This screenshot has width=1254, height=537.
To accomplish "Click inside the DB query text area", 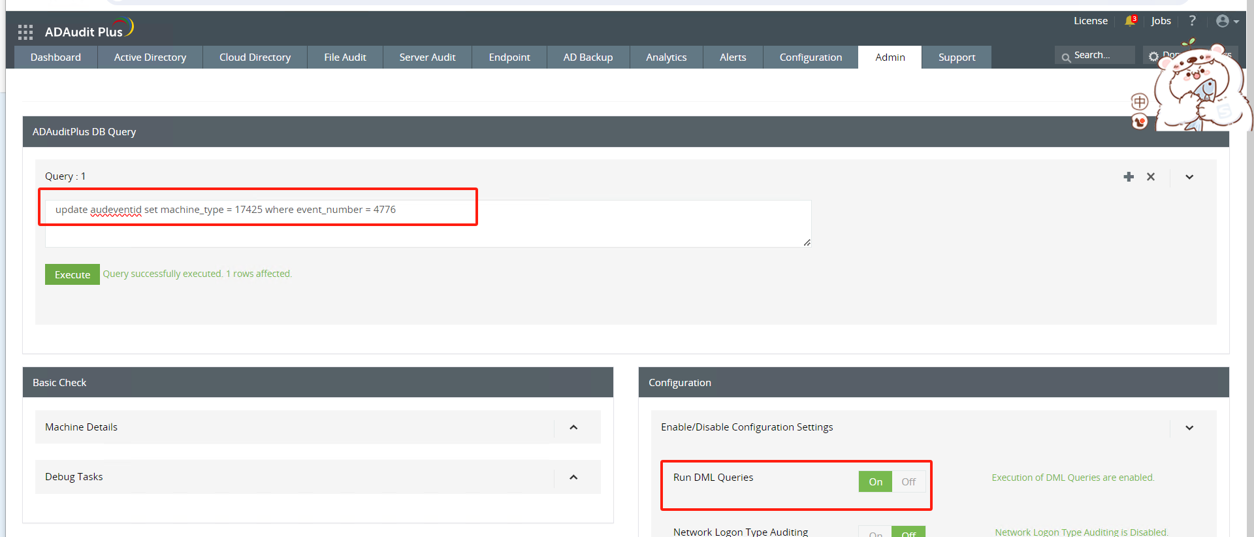I will pyautogui.click(x=428, y=223).
